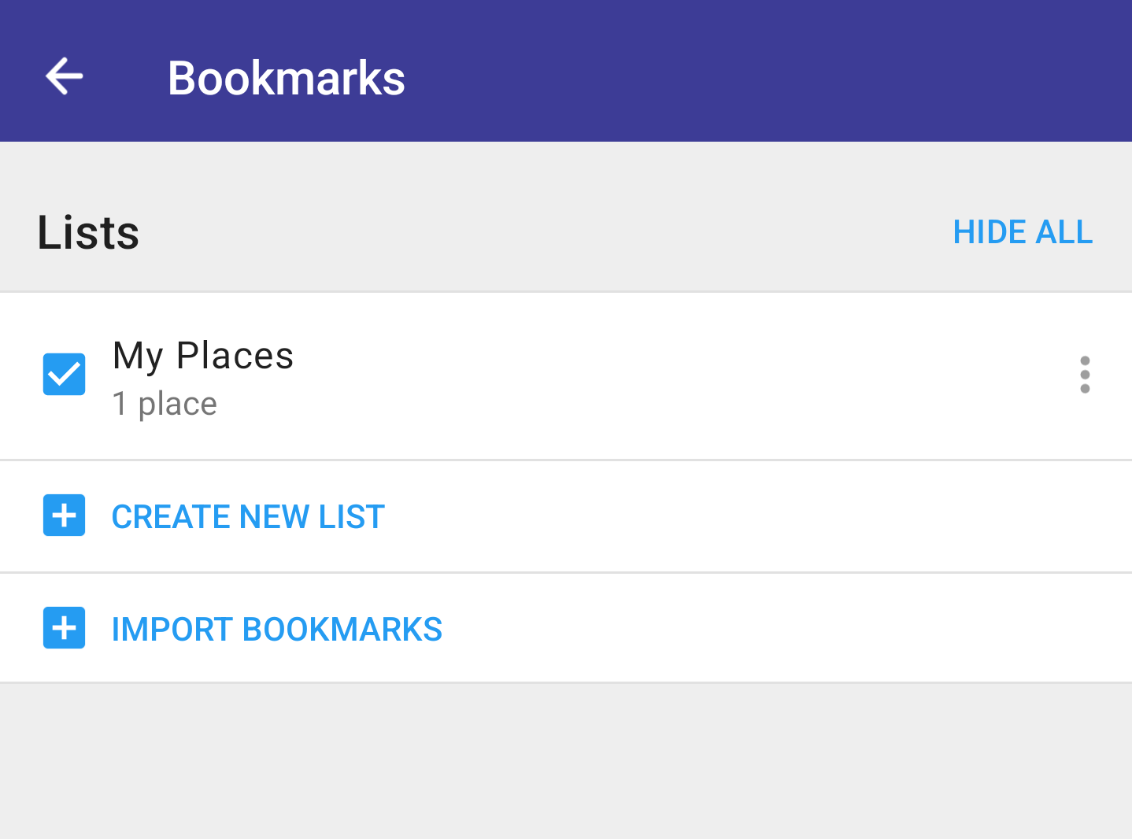Click the Bookmarks title in header
1132x839 pixels.
287,78
